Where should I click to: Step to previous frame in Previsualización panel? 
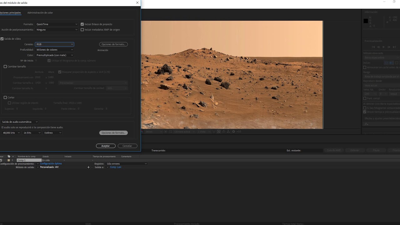378,47
